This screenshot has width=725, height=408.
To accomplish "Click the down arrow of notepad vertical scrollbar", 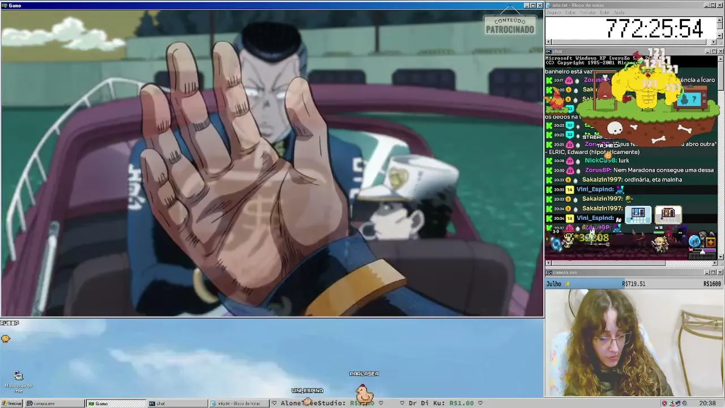I will [720, 36].
